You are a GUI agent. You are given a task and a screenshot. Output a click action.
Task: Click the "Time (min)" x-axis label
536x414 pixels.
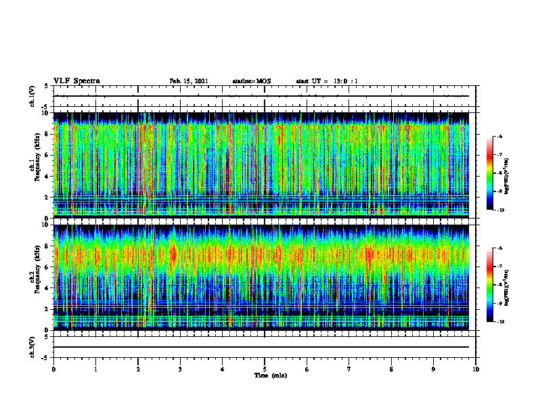(271, 375)
